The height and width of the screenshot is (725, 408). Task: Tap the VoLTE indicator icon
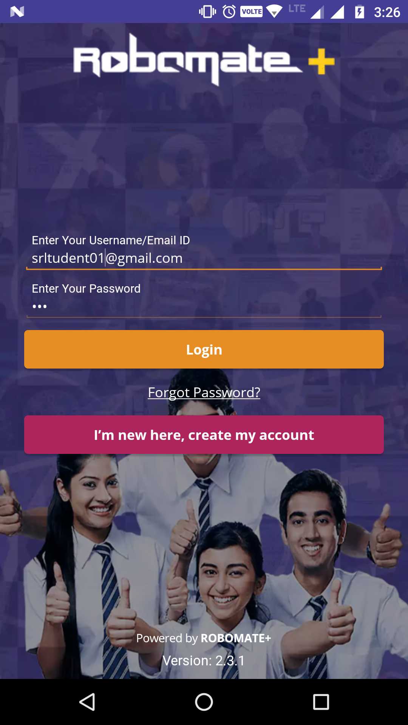click(x=252, y=12)
